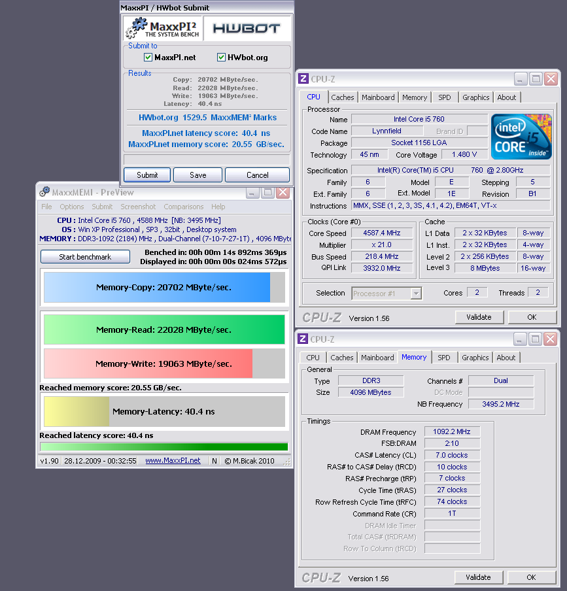Switch to SPD tab in top CPU-Z
Image resolution: width=567 pixels, height=591 pixels.
445,97
